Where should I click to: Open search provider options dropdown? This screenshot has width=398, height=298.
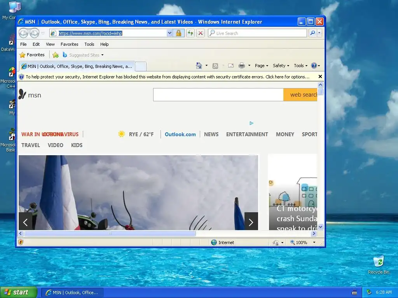tap(319, 33)
